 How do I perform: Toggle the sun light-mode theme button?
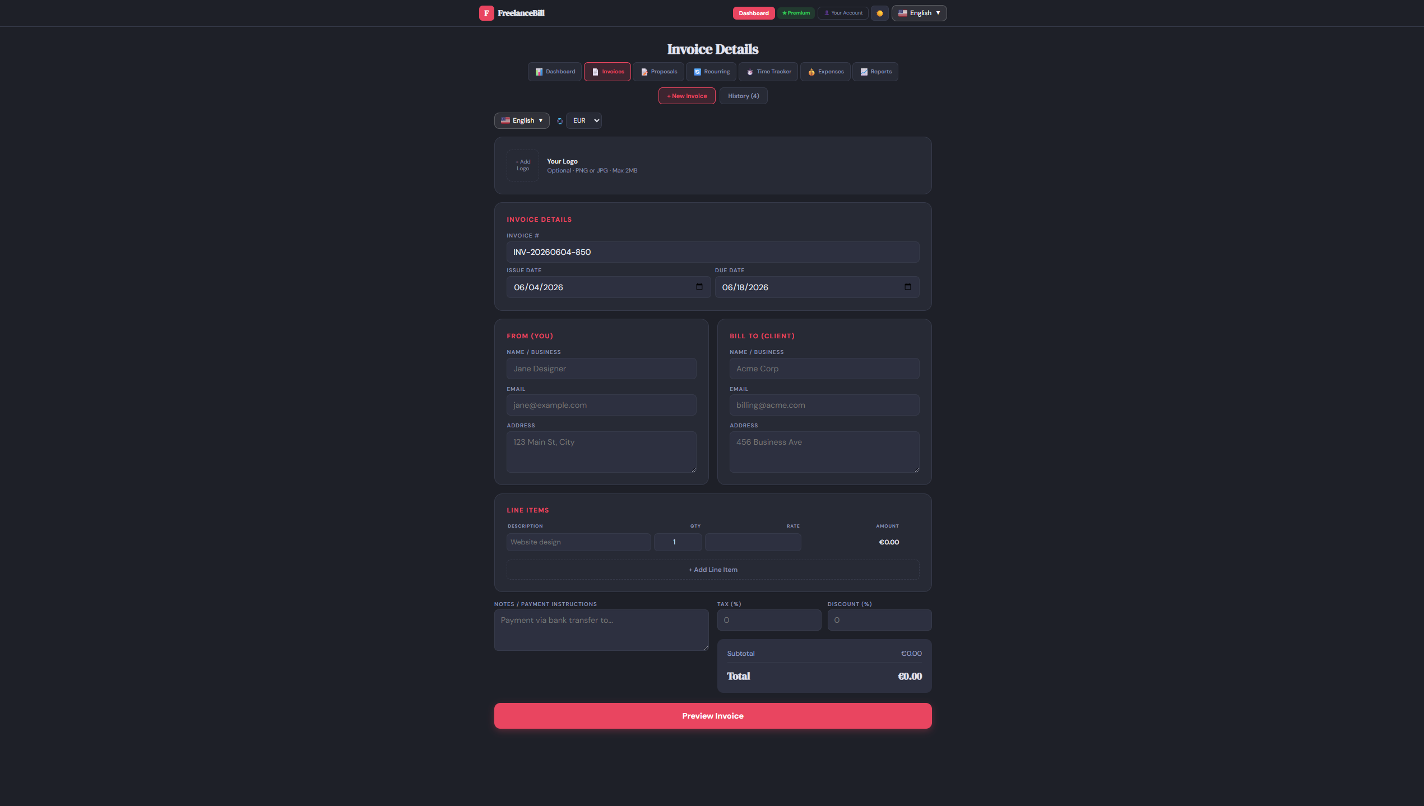[879, 13]
